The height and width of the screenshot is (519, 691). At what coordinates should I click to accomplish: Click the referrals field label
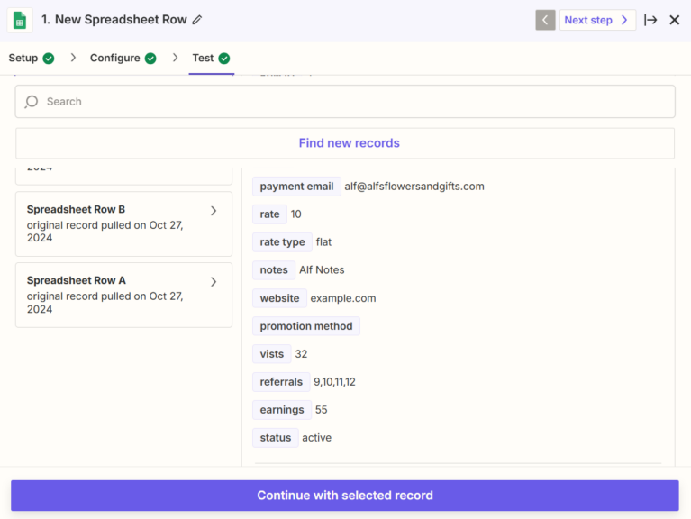pyautogui.click(x=281, y=382)
